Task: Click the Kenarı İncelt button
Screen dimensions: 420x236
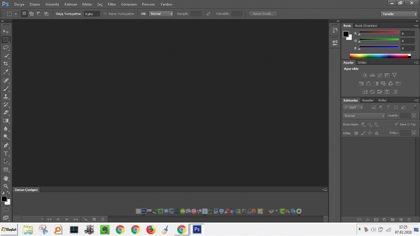Action: (x=263, y=14)
